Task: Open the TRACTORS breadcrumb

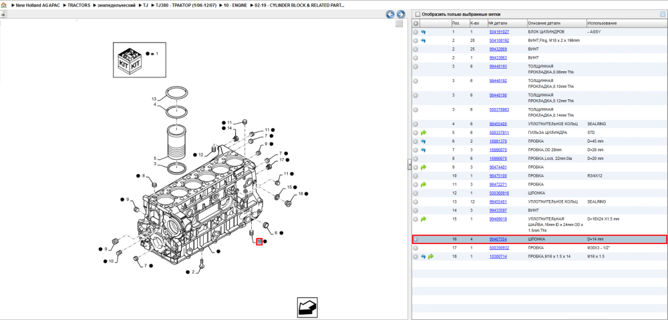Action: [x=79, y=6]
